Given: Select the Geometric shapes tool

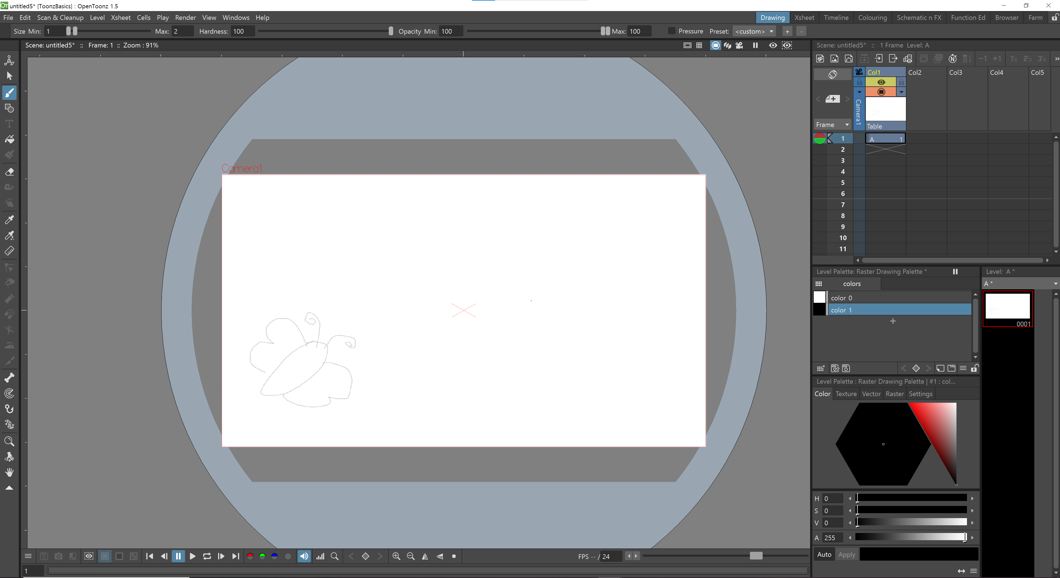Looking at the screenshot, I should tap(9, 108).
